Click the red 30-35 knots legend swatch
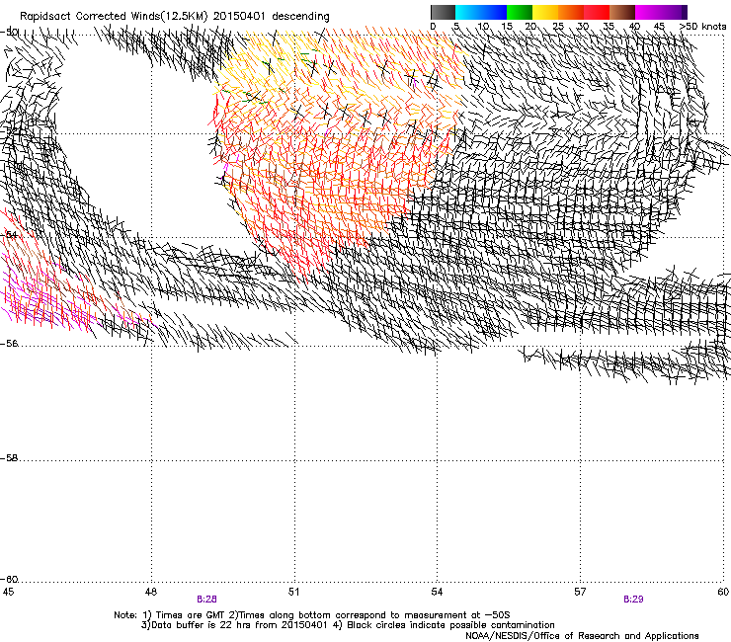Viewport: 731px width, 642px height. pos(597,12)
